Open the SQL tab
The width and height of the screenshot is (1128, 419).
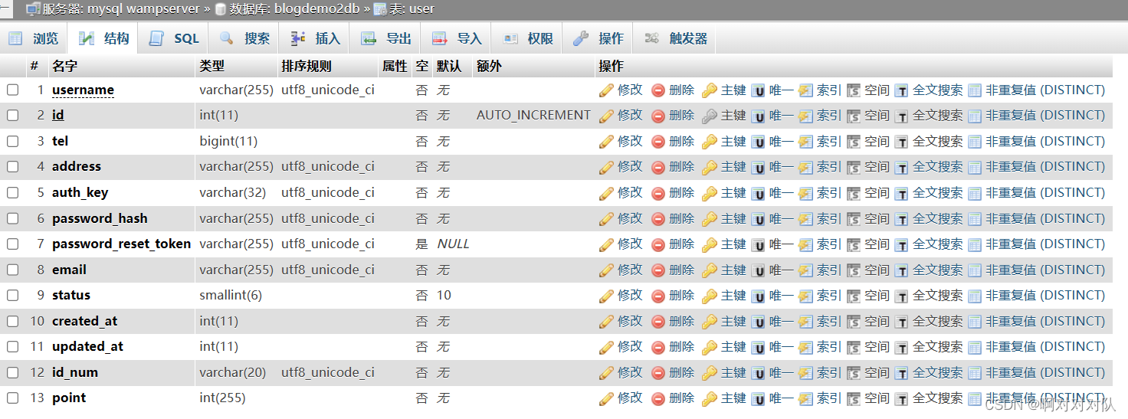click(175, 38)
